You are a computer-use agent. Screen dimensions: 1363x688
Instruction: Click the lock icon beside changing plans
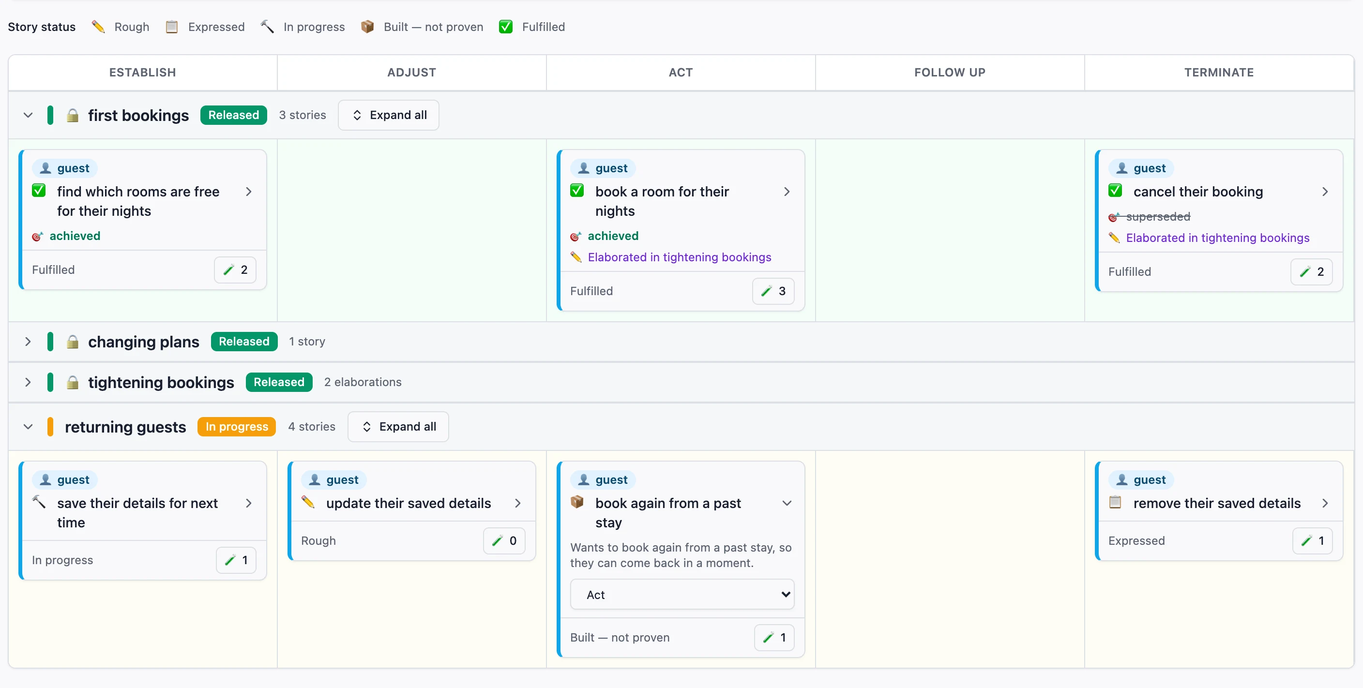(73, 342)
